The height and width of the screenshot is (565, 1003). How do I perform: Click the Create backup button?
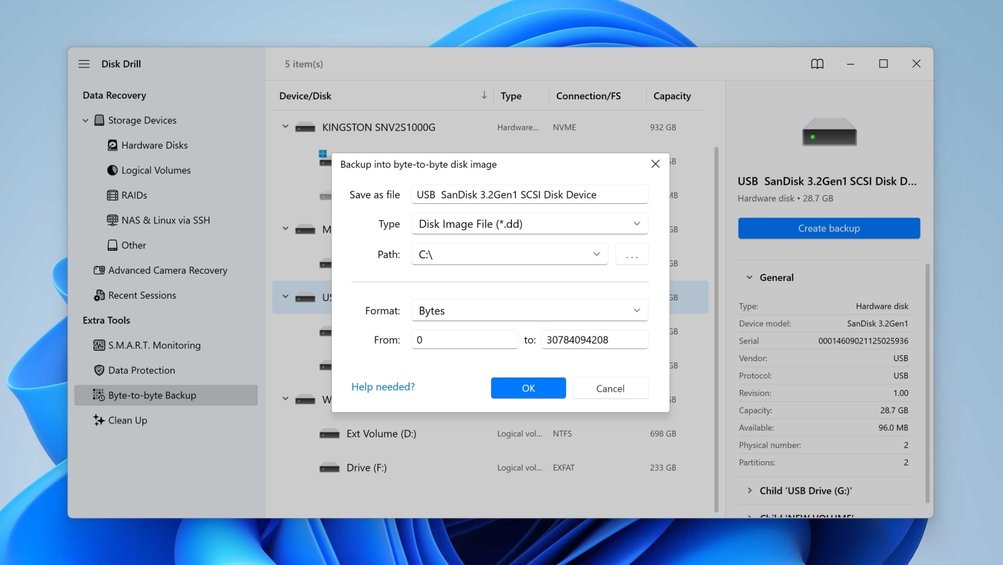coord(829,228)
